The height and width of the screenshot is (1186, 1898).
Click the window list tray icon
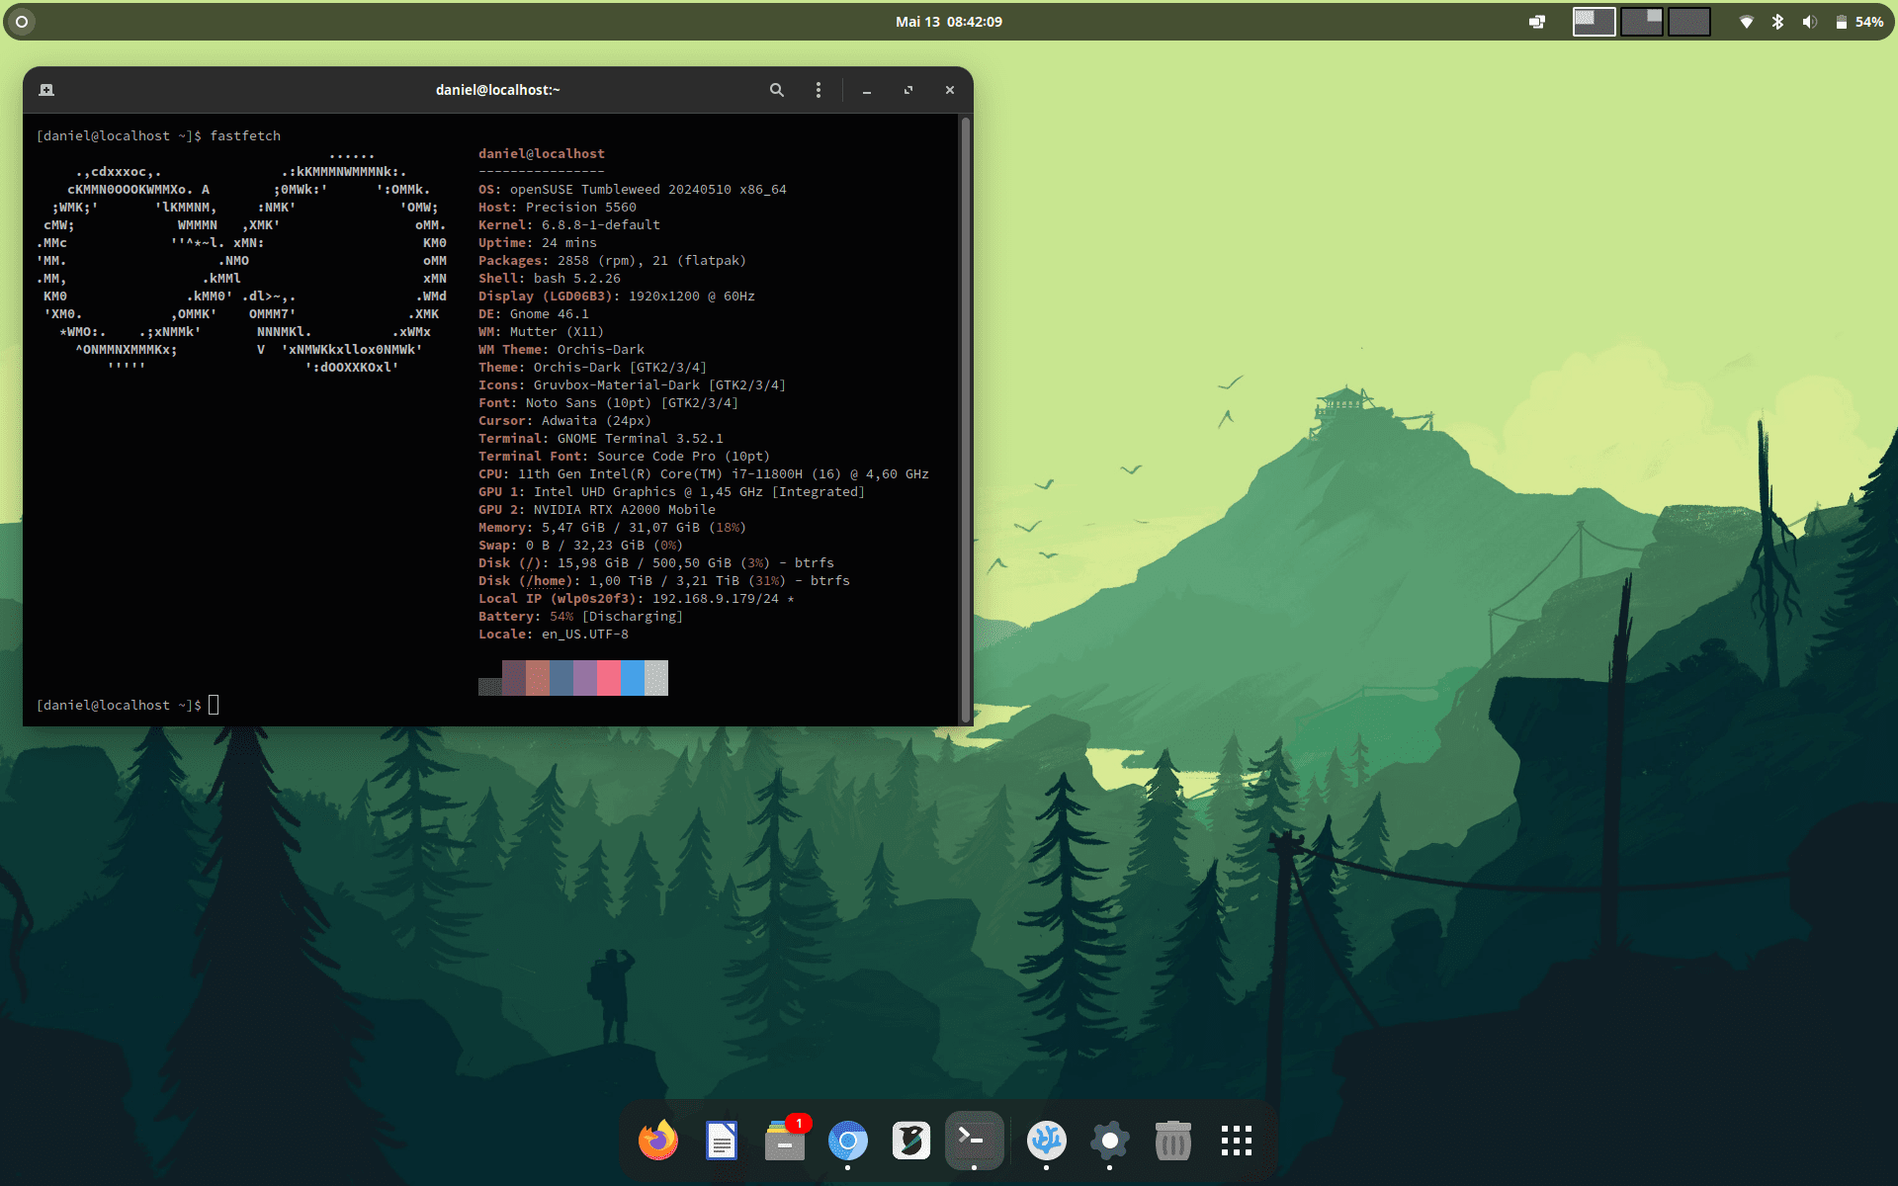pos(1537,22)
